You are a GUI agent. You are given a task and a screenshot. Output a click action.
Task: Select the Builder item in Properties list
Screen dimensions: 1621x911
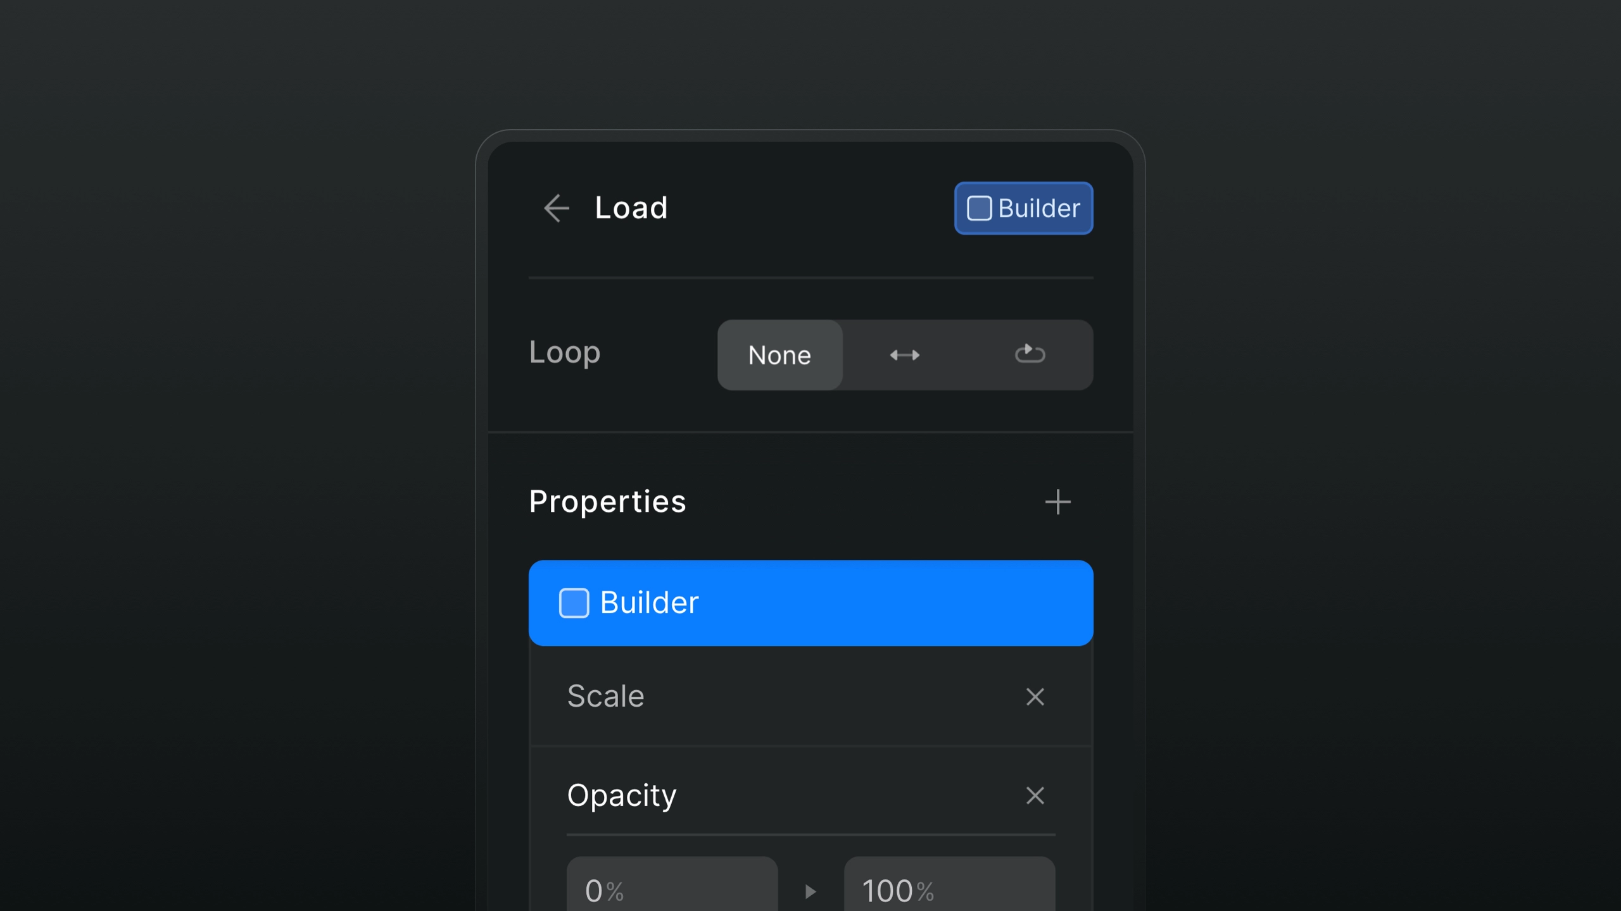coord(809,602)
